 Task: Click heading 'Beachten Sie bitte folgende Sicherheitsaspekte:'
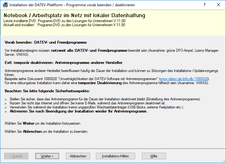(x=47, y=91)
